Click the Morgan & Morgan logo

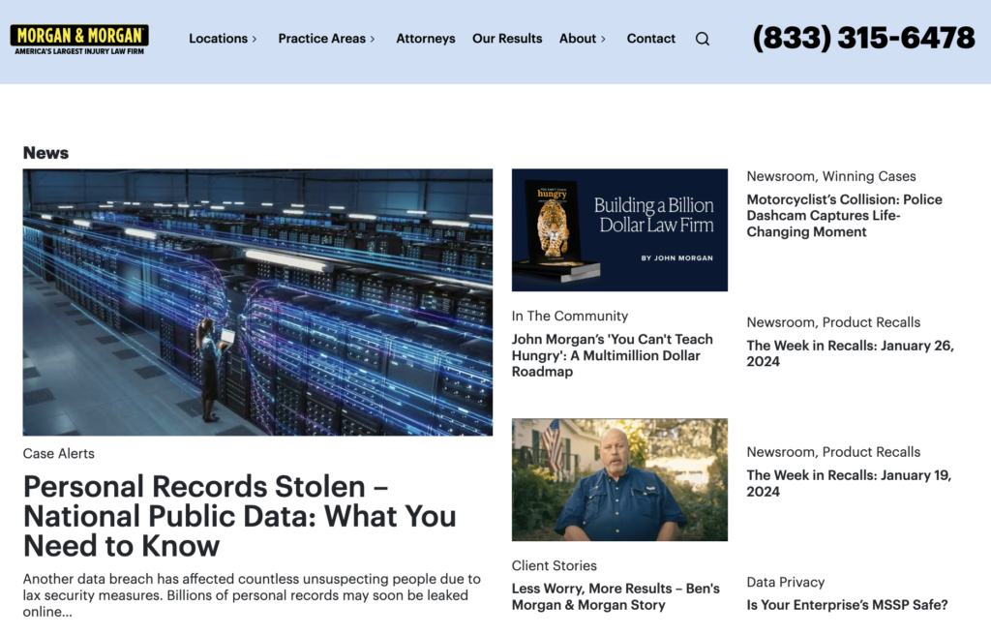pyautogui.click(x=79, y=40)
